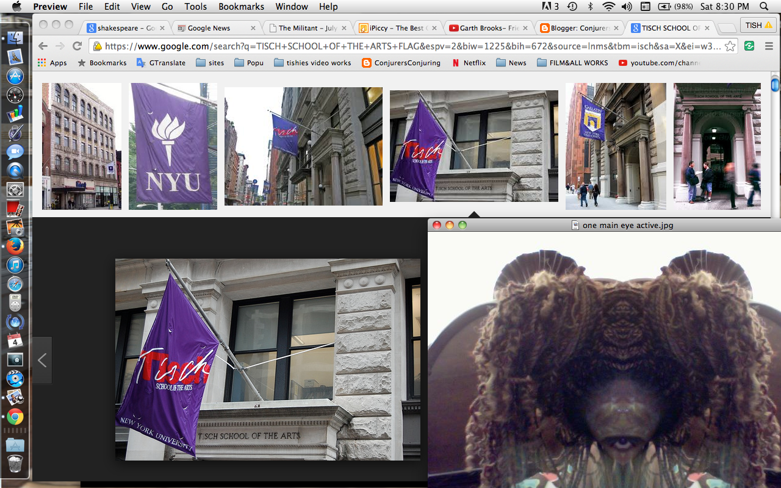Open the volume control in menu bar
781x488 pixels.
(x=627, y=7)
